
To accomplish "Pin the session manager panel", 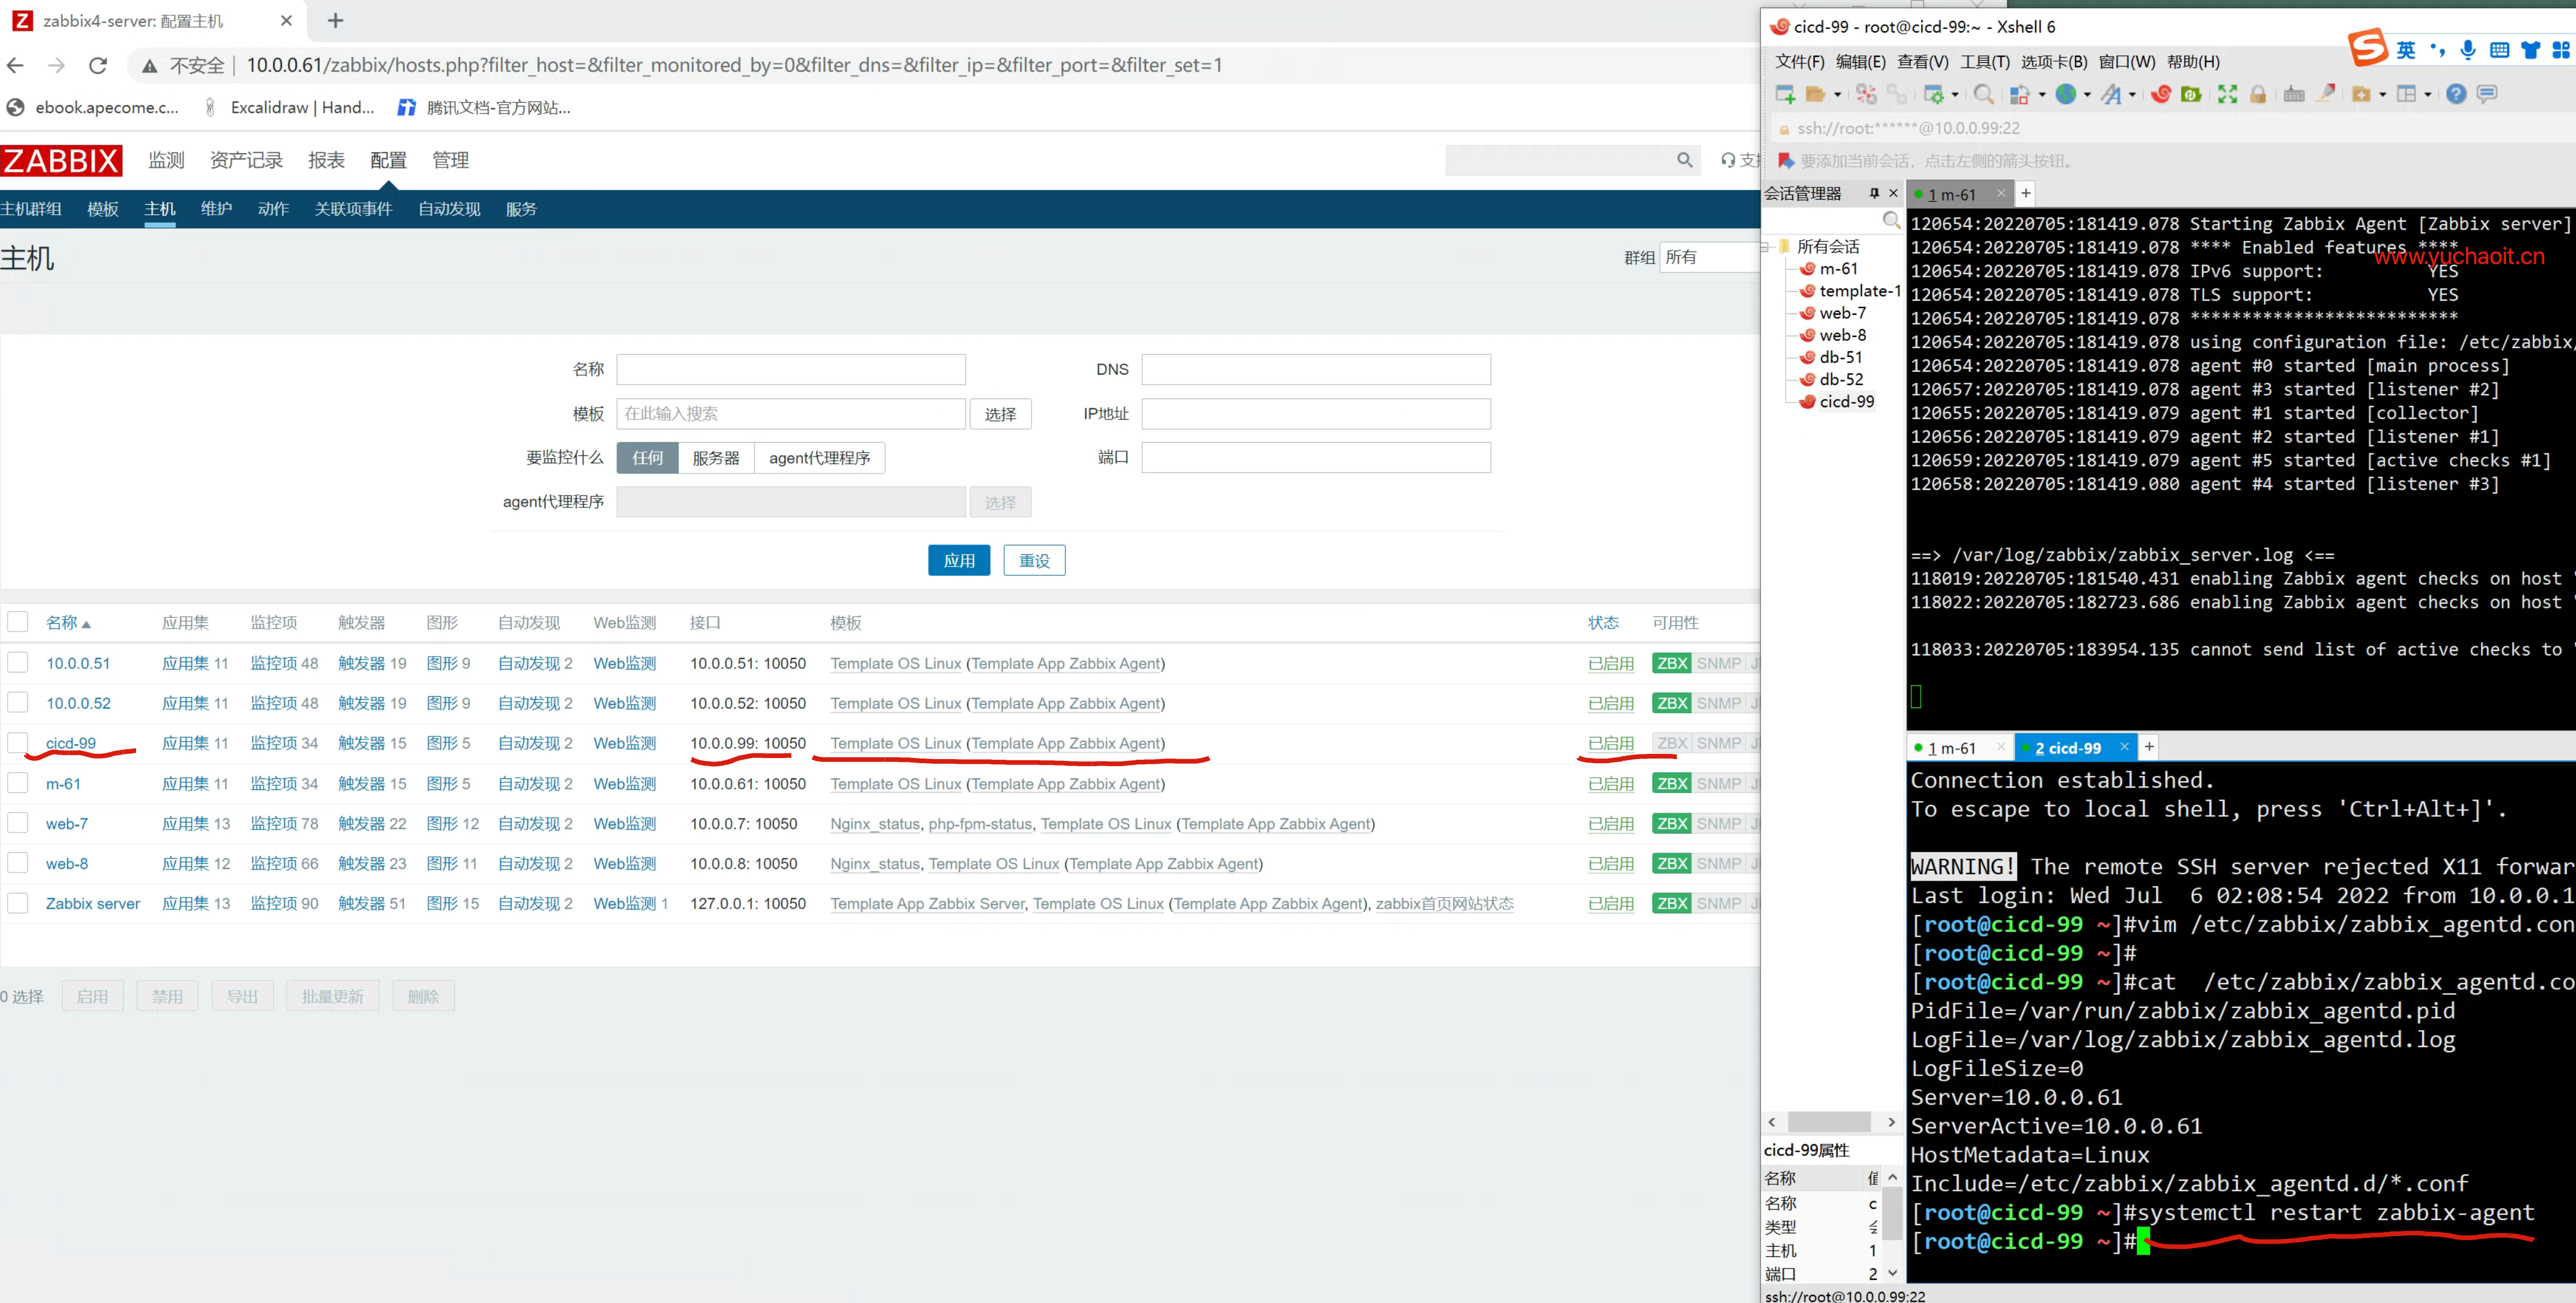I will coord(1874,193).
